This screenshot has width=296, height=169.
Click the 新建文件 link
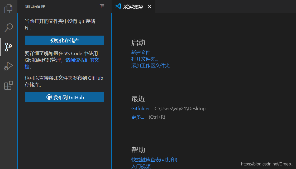(x=141, y=52)
